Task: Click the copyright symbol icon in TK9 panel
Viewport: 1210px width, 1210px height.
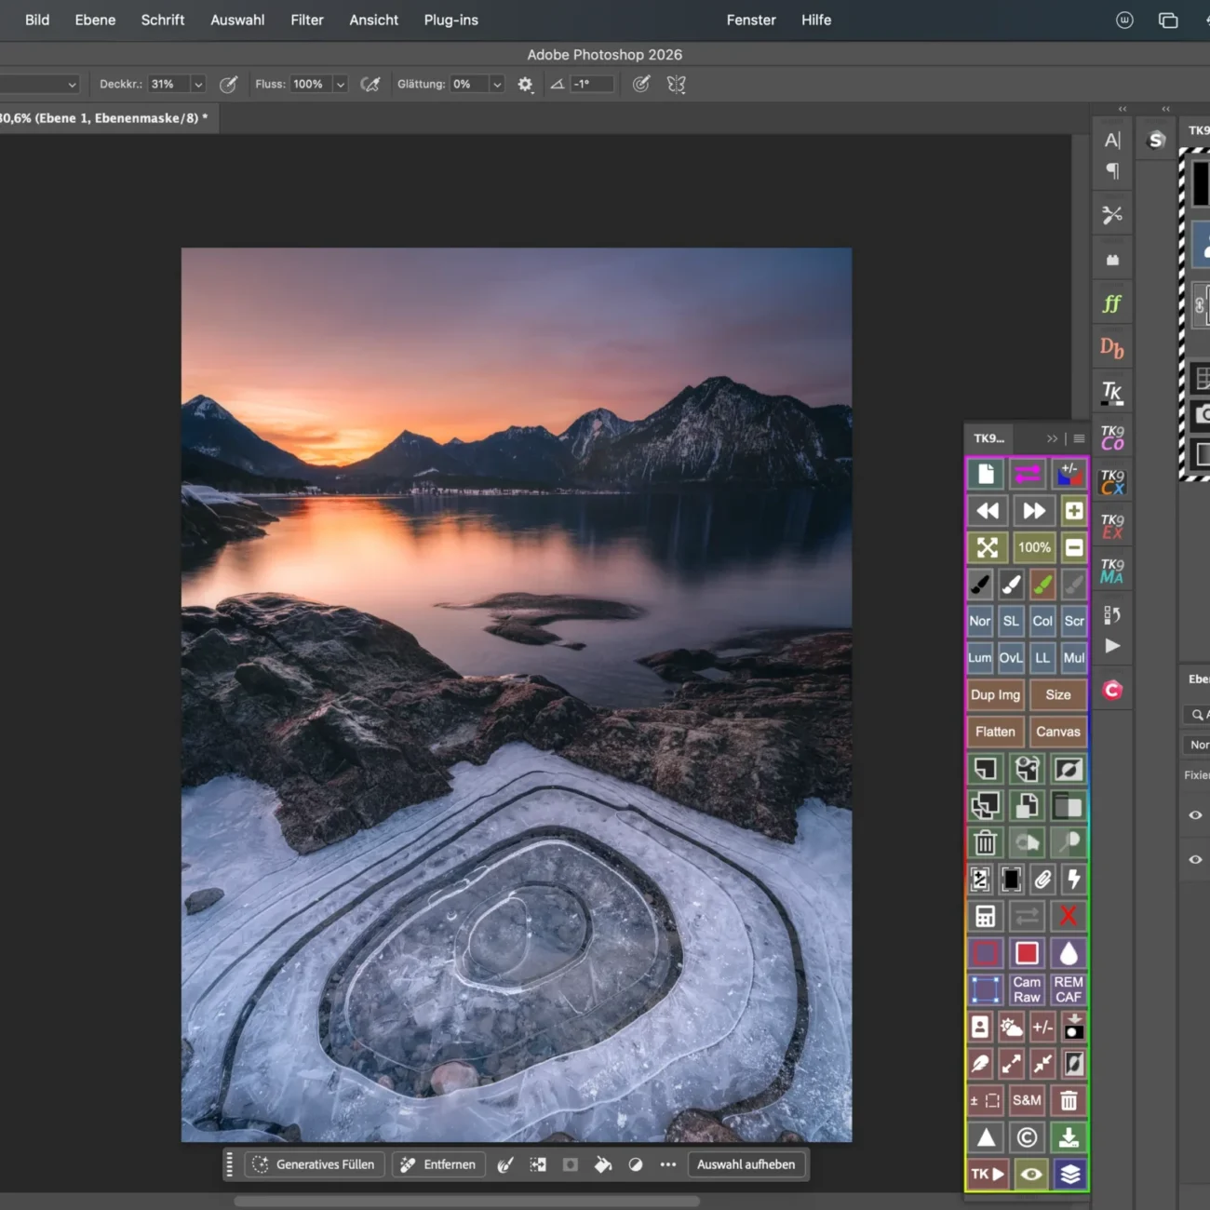Action: pos(1027,1137)
